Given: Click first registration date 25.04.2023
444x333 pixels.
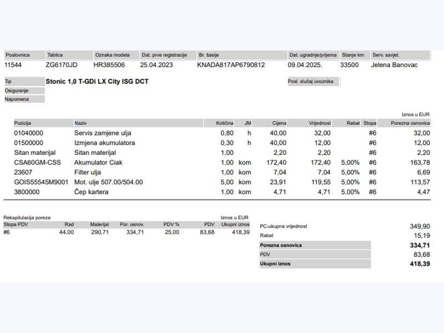Looking at the screenshot, I should pyautogui.click(x=157, y=65).
